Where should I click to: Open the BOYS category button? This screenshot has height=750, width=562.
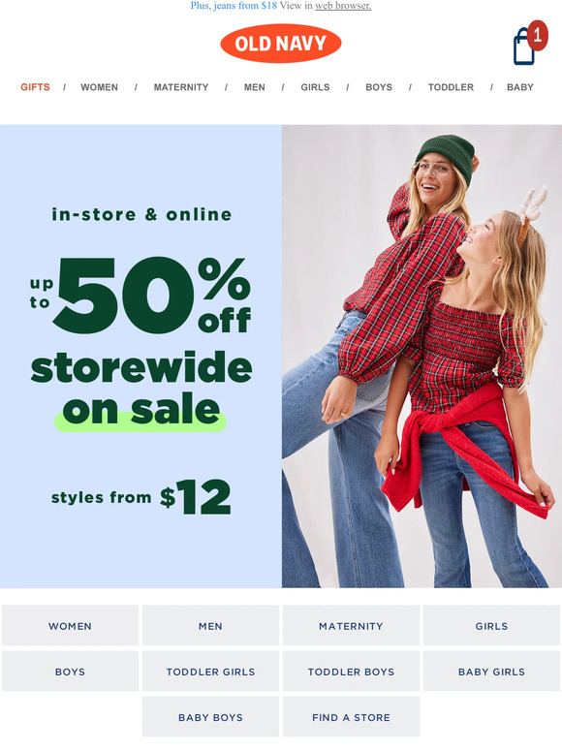(70, 672)
